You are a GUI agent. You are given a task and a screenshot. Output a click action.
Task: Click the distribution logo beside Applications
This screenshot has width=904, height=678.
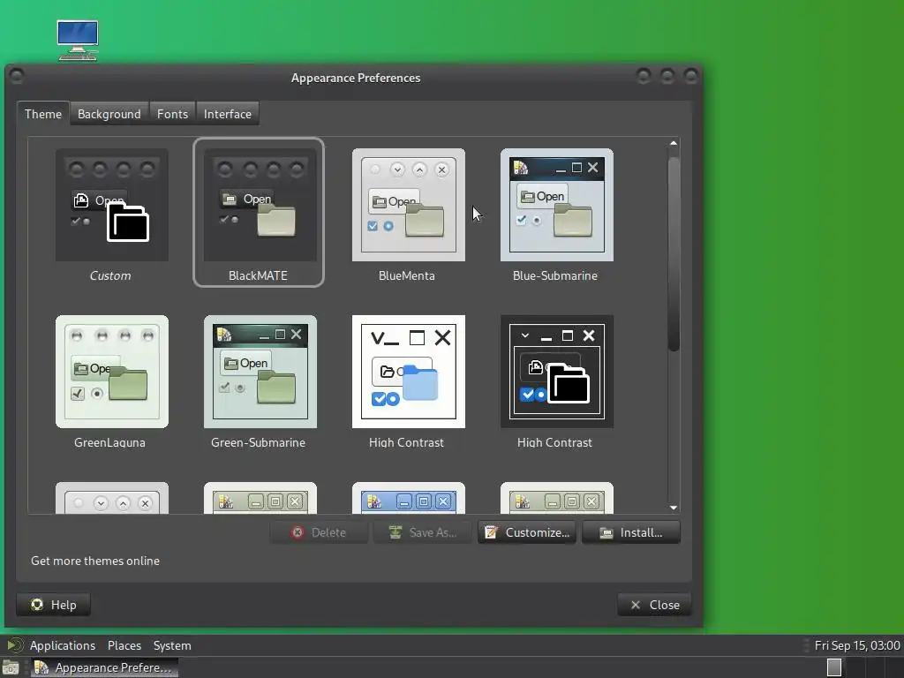[x=14, y=645]
